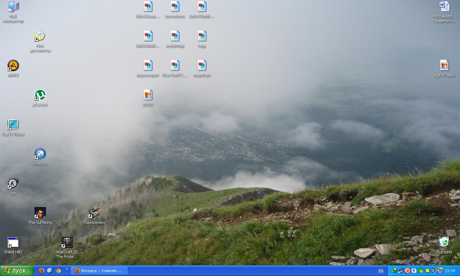The height and width of the screenshot is (276, 460).
Task: Open the EN language selector
Action: (x=381, y=271)
